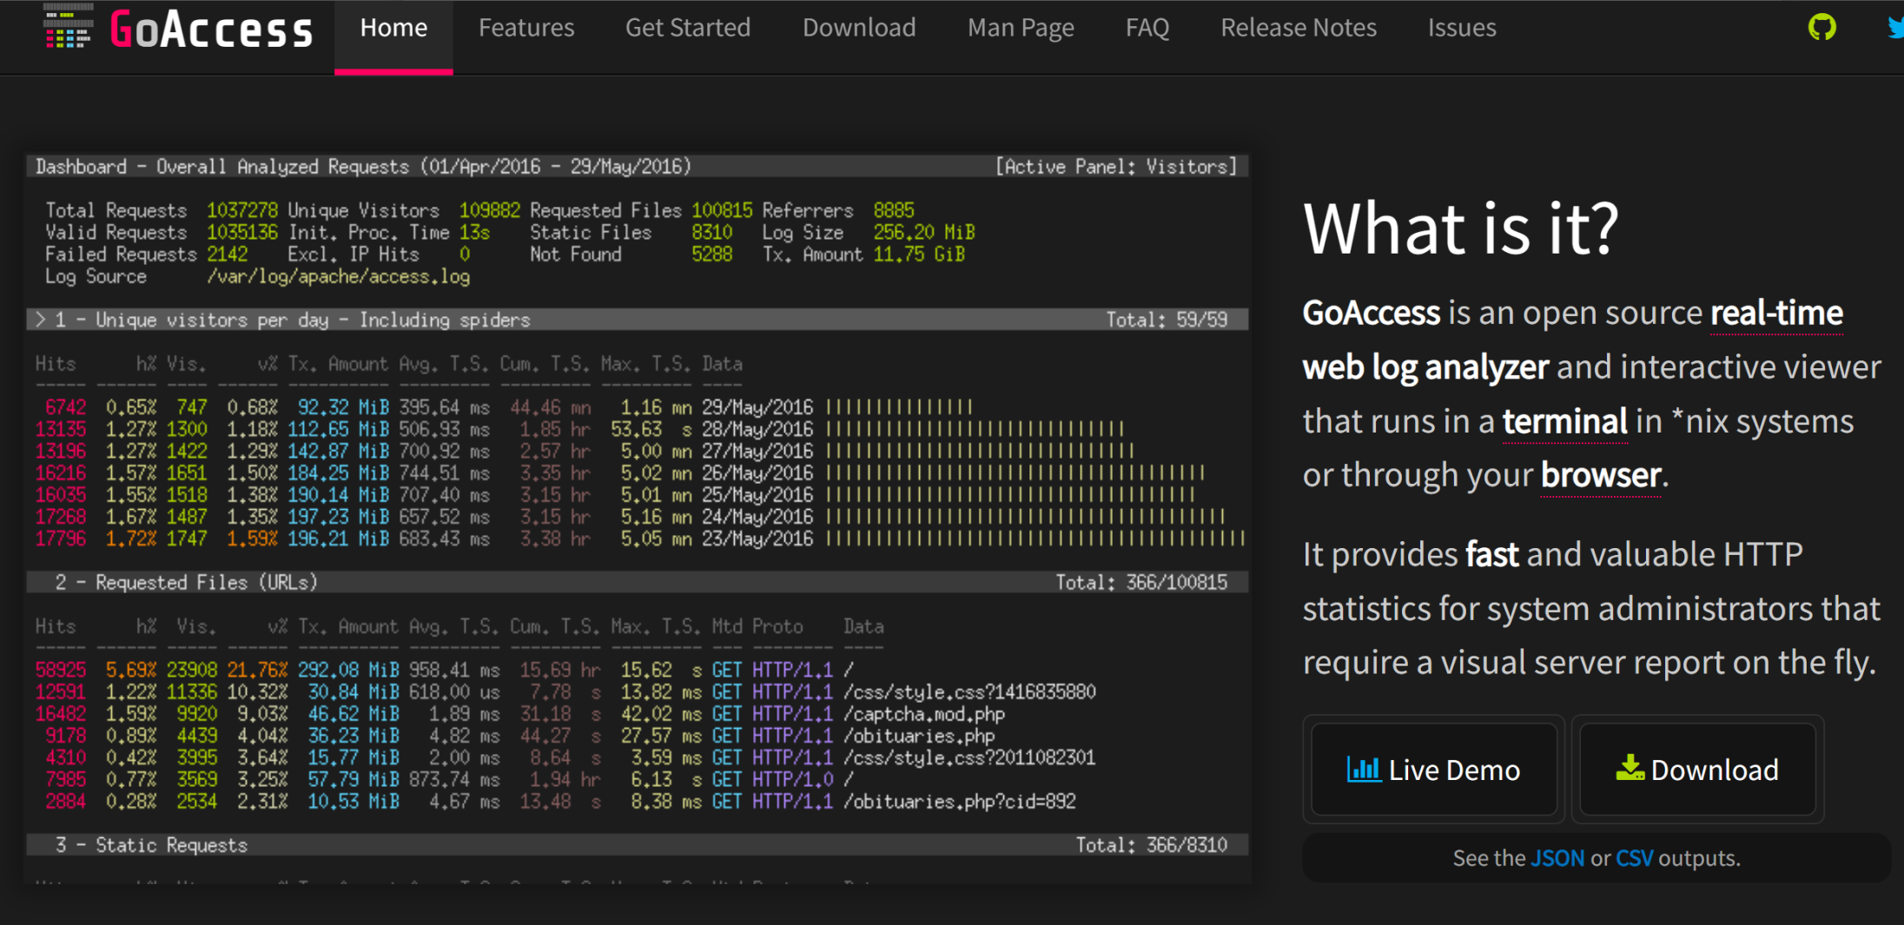Open the CSV output link
1904x925 pixels.
coord(1634,858)
